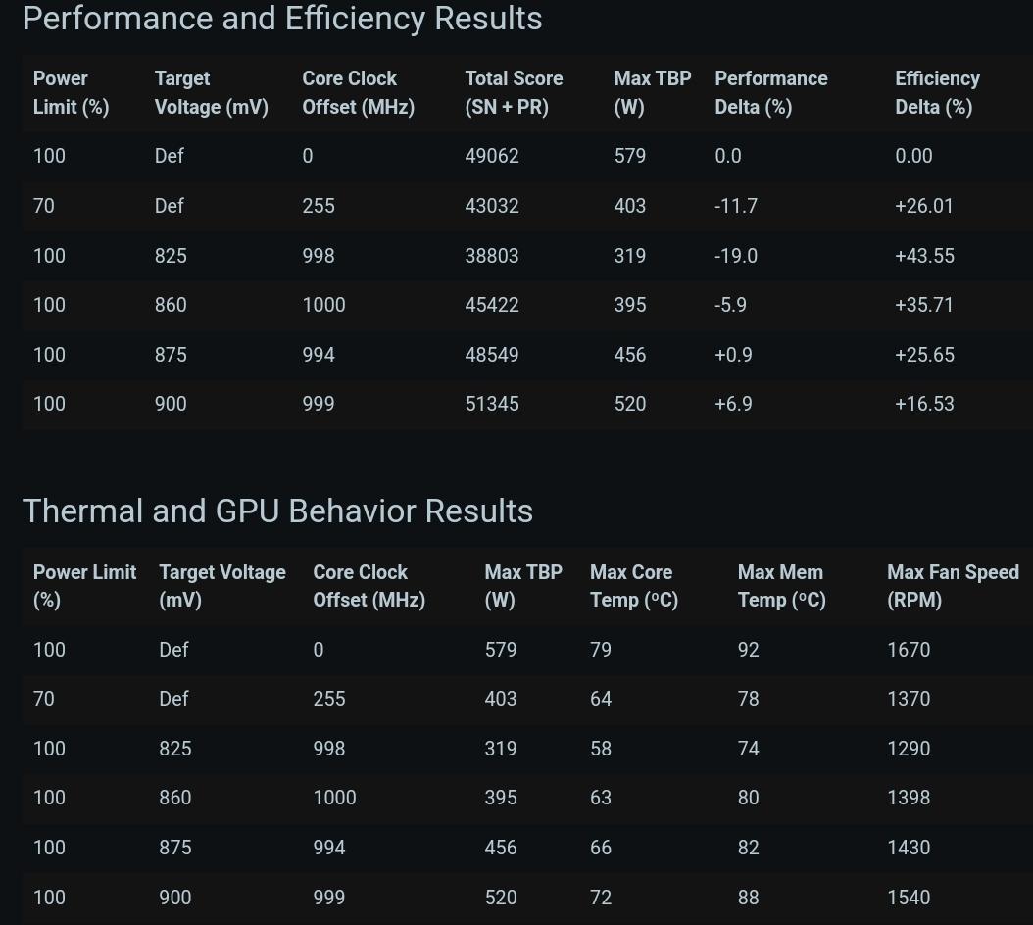
Task: Click the Performance and Efficiency Results heading
Action: tap(282, 19)
